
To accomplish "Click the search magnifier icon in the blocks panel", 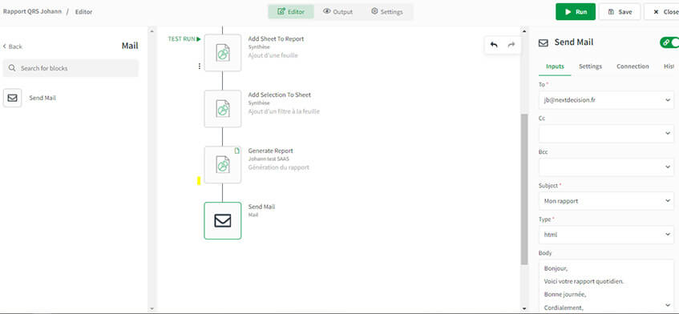I will (13, 68).
